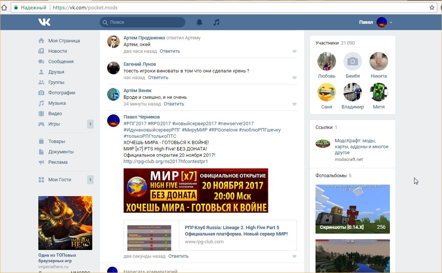Open Никита's member avatar
This screenshot has height=273, width=442.
click(x=378, y=61)
